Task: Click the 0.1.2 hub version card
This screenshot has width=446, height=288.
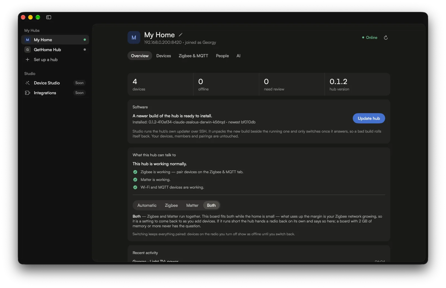Action: 357,84
